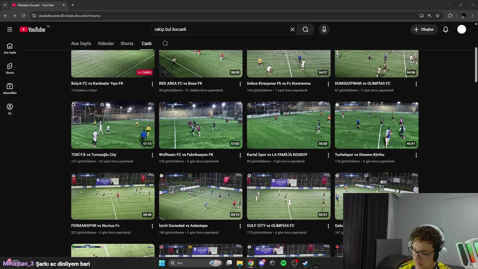Open Balçık FC vs Kardeşler Yapı FK title
Viewport: 478px width, 269px height.
pyautogui.click(x=97, y=83)
